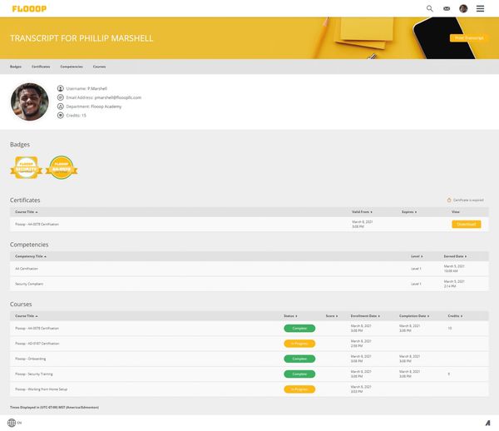Click the Credits: 15 text
Viewport: 499px width, 431px height.
[76, 115]
